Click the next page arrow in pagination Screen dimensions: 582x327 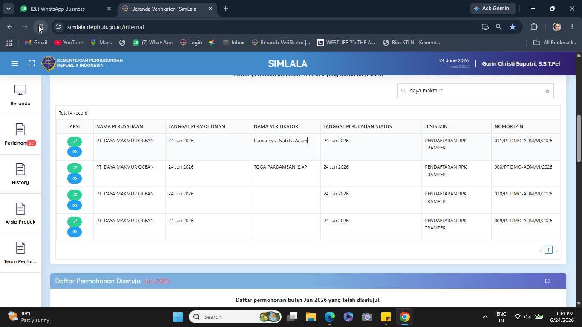coord(556,251)
